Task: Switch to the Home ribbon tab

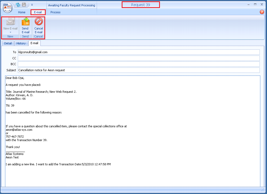Action: pyautogui.click(x=22, y=12)
